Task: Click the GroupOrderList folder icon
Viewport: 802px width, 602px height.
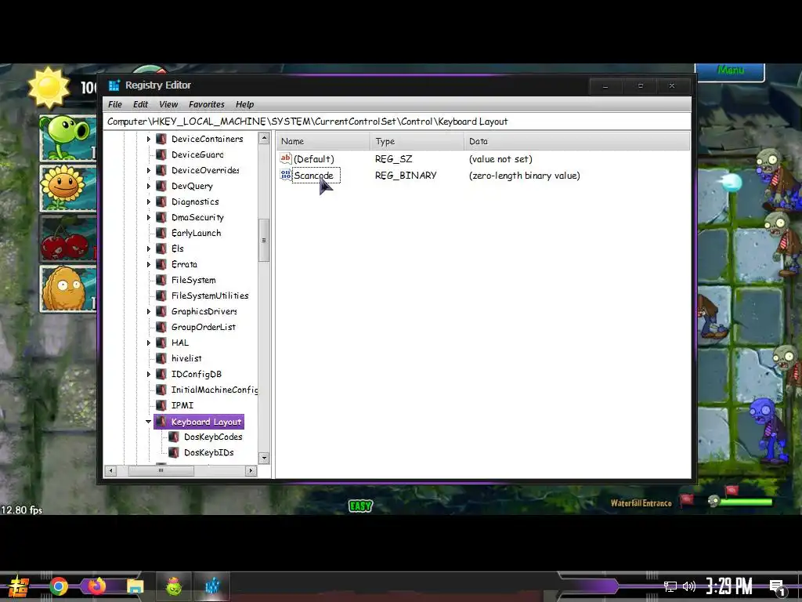Action: (161, 327)
